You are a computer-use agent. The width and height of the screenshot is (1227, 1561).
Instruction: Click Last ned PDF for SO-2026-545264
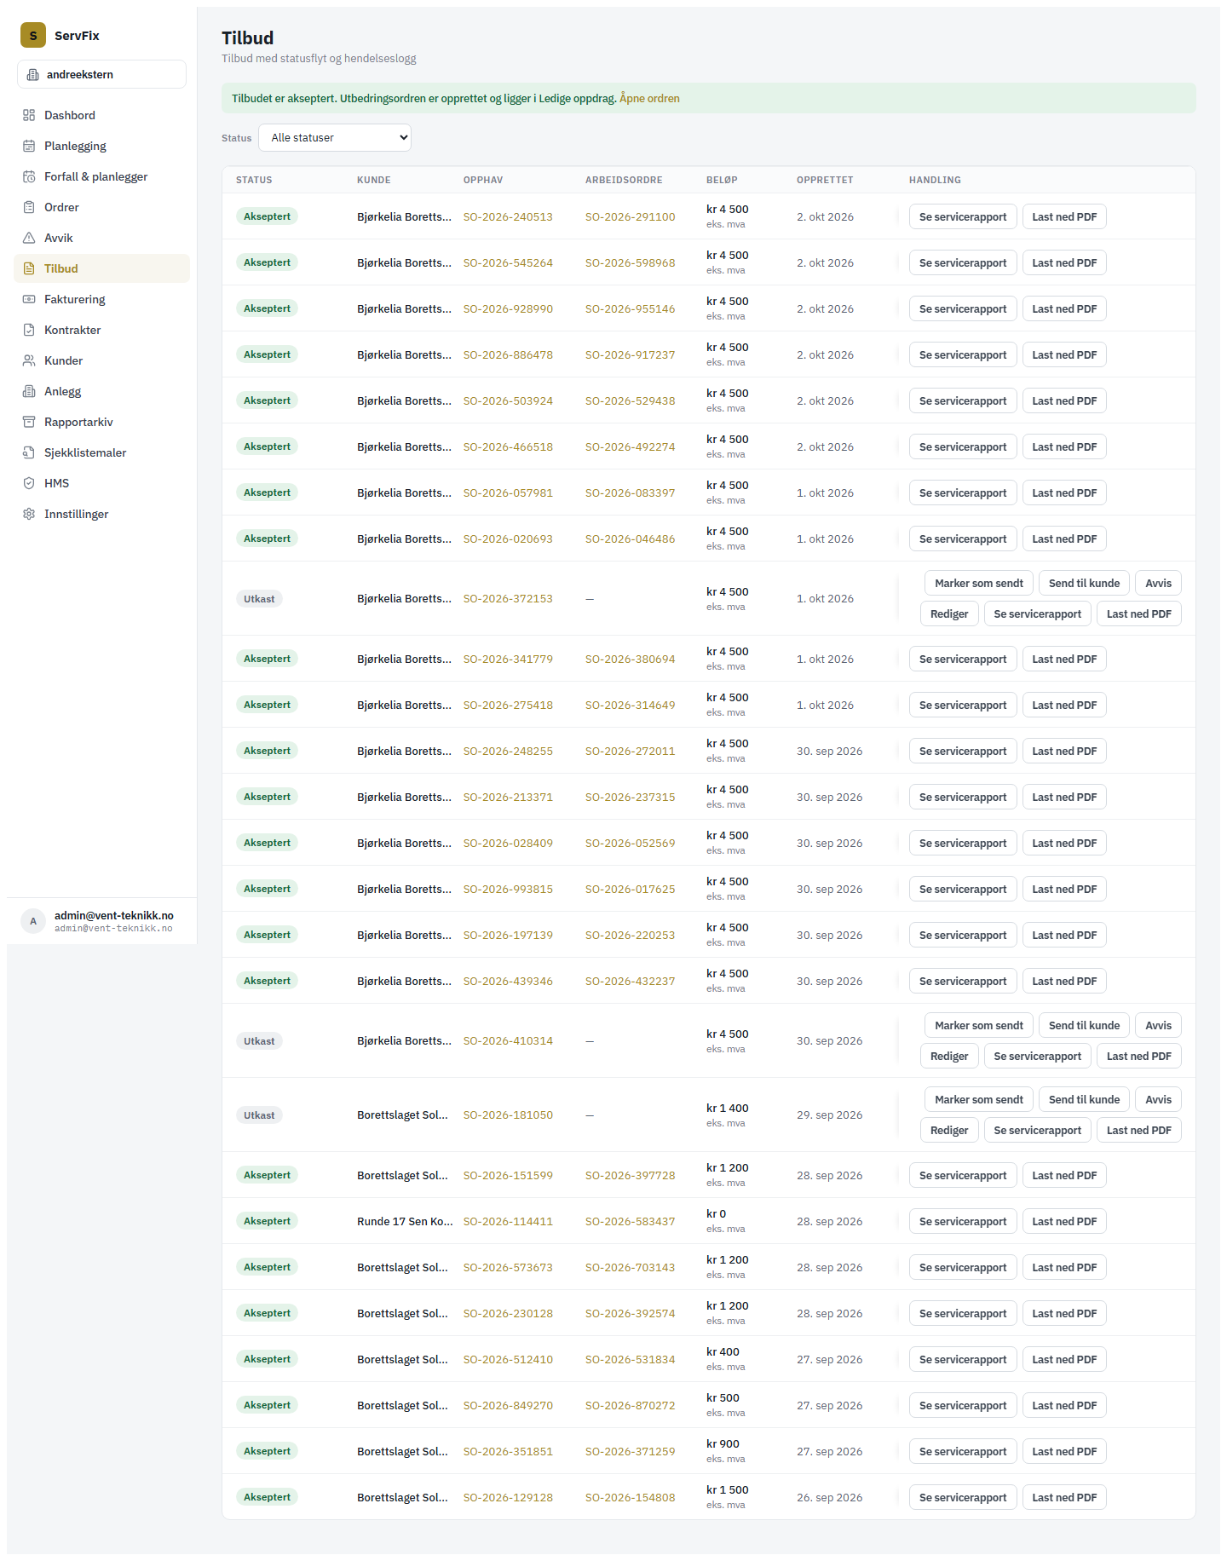[x=1064, y=263]
